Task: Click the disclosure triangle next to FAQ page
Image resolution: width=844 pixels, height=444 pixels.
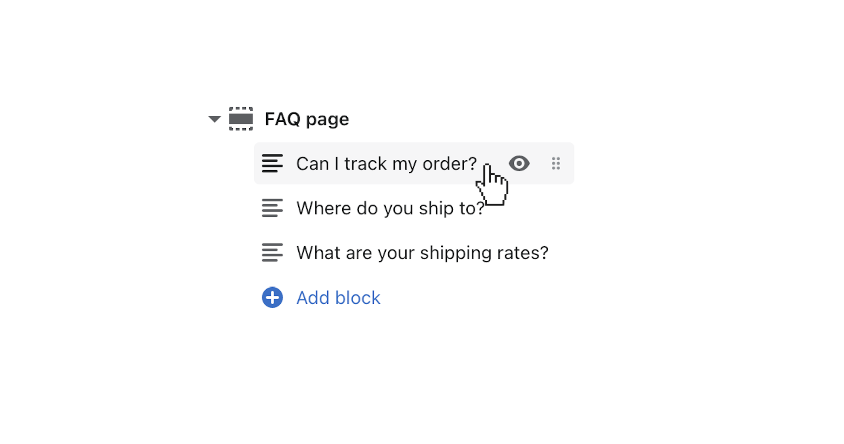Action: (x=214, y=119)
